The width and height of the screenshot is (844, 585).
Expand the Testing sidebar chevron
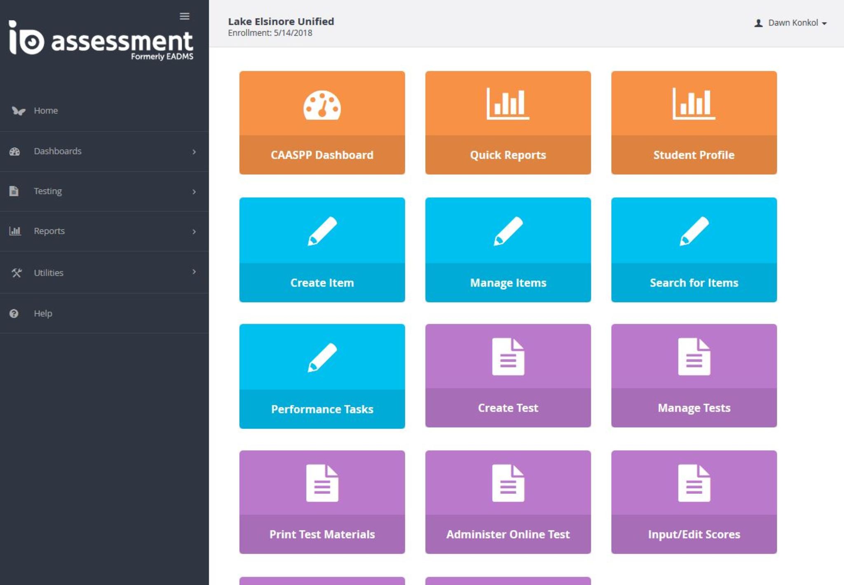(194, 192)
